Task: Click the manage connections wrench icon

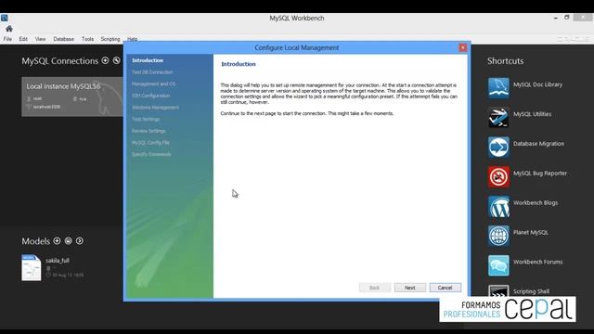Action: click(117, 60)
